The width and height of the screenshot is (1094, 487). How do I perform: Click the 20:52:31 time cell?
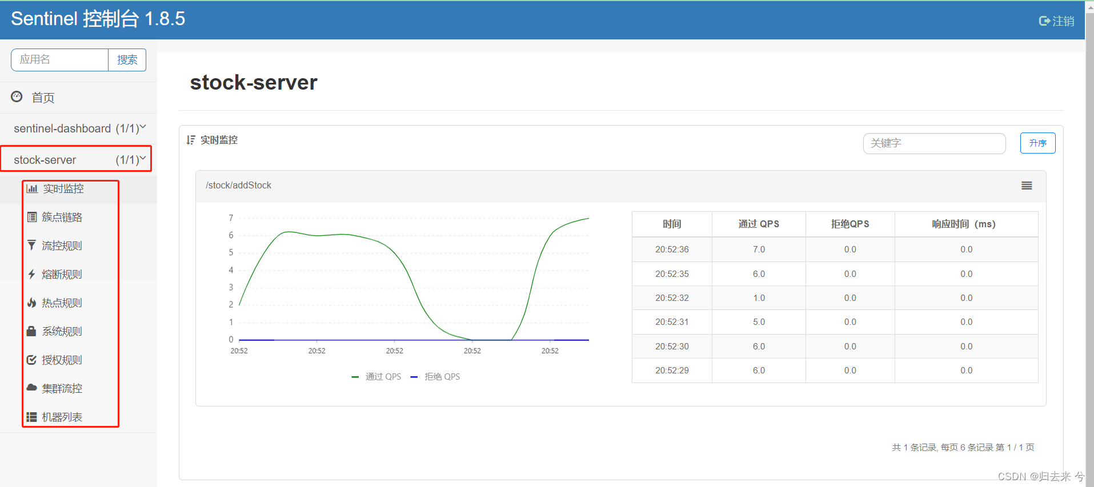pyautogui.click(x=672, y=322)
